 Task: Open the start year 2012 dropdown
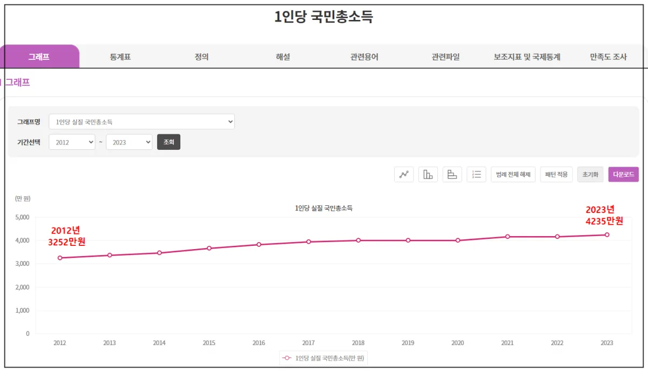(x=72, y=142)
